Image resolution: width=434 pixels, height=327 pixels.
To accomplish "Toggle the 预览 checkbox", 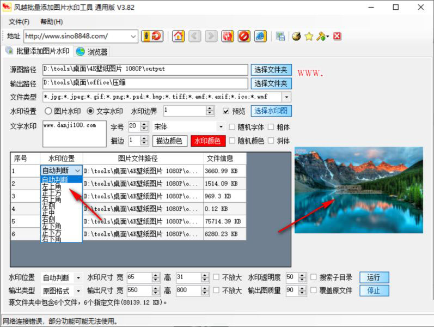I will [x=226, y=111].
